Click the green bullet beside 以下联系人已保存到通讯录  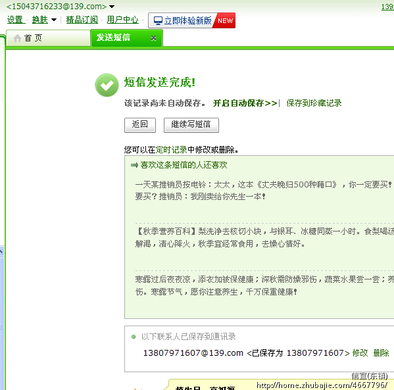(134, 337)
